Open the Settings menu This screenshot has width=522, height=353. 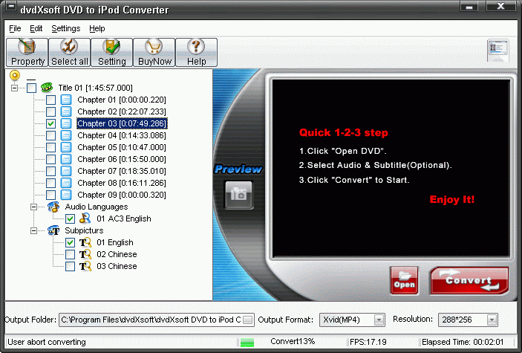pyautogui.click(x=66, y=29)
